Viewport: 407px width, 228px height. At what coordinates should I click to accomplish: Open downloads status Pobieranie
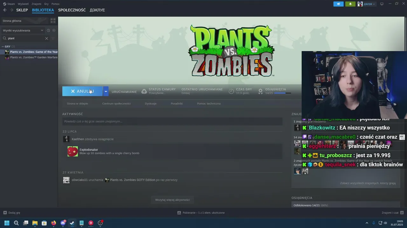[201, 213]
